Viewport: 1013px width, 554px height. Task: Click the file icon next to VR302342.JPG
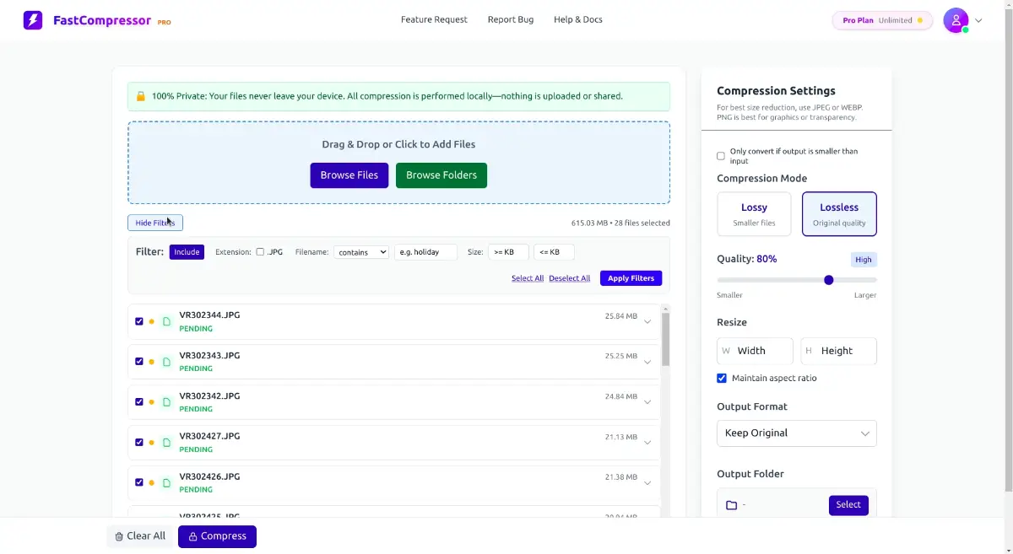[166, 402]
